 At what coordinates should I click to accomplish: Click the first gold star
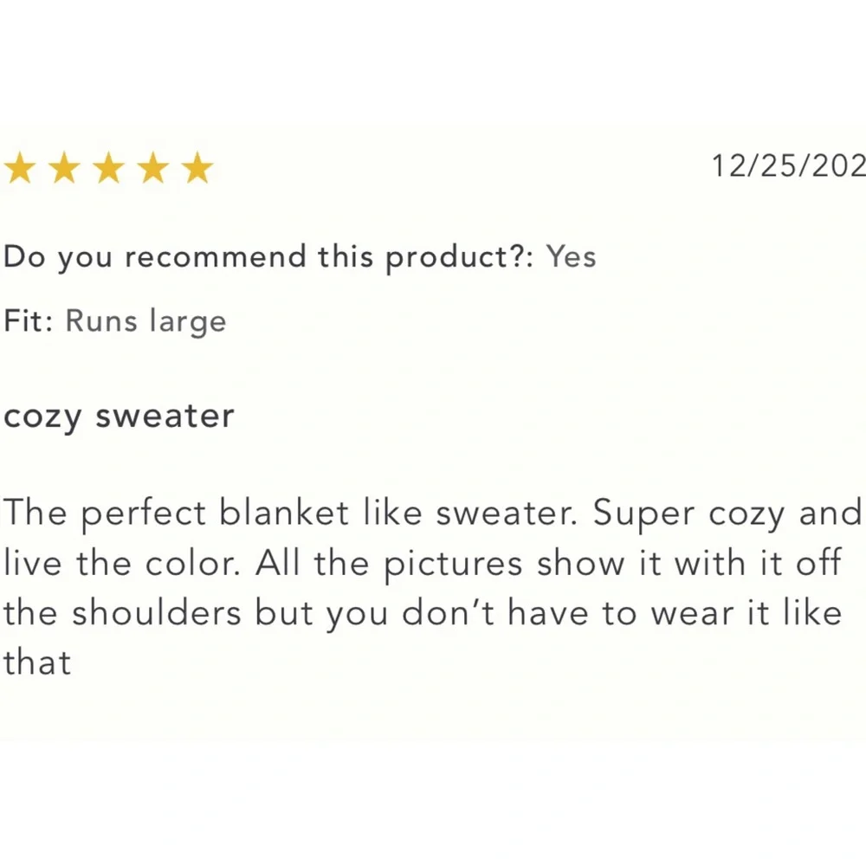(x=19, y=169)
